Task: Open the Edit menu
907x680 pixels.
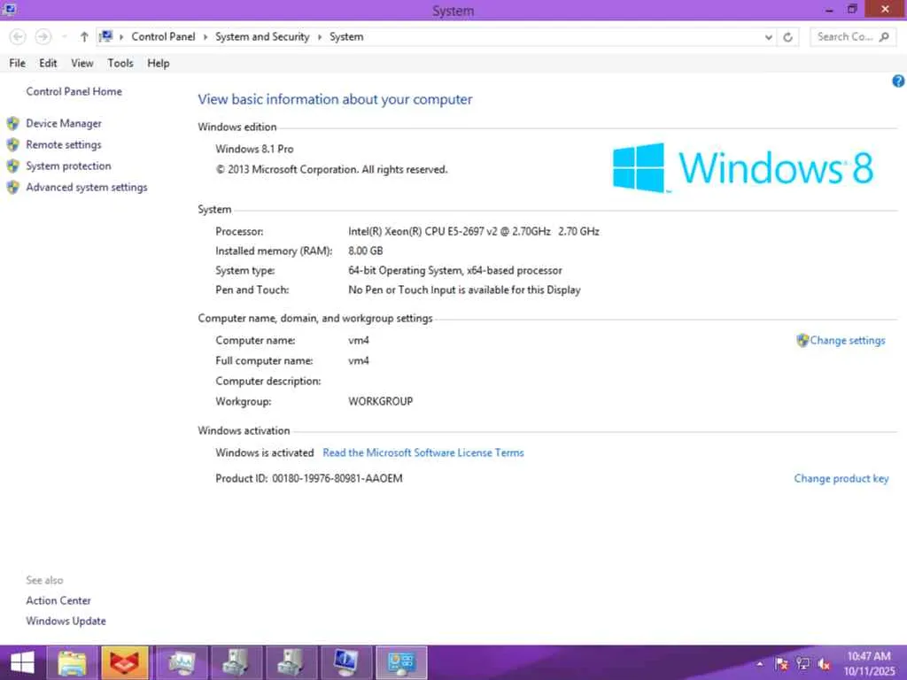Action: point(48,63)
